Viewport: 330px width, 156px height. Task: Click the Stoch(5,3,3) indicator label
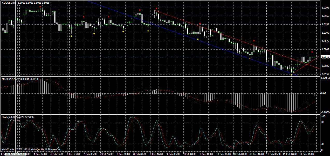click(x=9, y=117)
